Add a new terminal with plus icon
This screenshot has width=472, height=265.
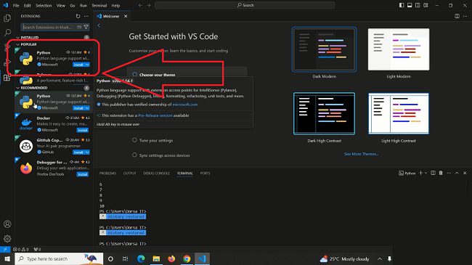(421, 173)
